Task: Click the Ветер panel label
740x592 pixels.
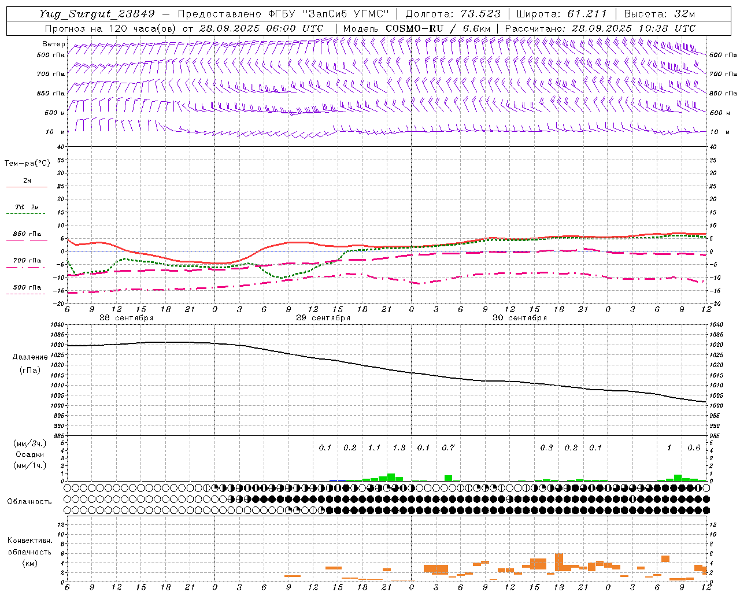Action: click(x=53, y=44)
